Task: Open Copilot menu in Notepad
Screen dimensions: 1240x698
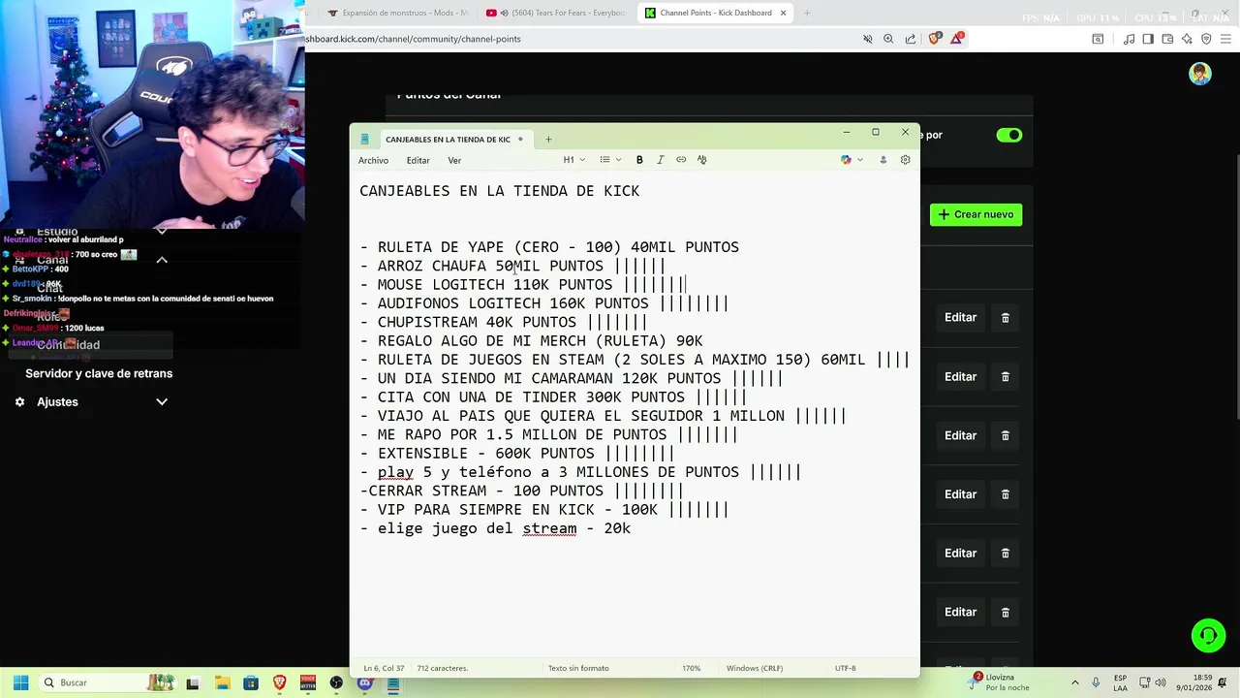Action: (x=852, y=160)
